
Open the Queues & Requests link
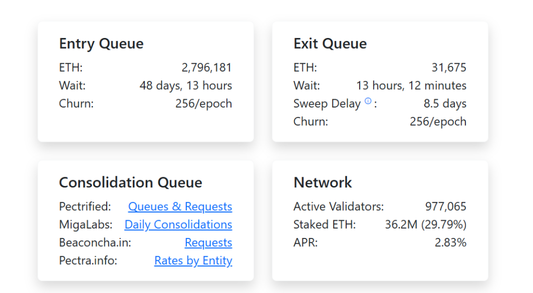[x=180, y=207]
